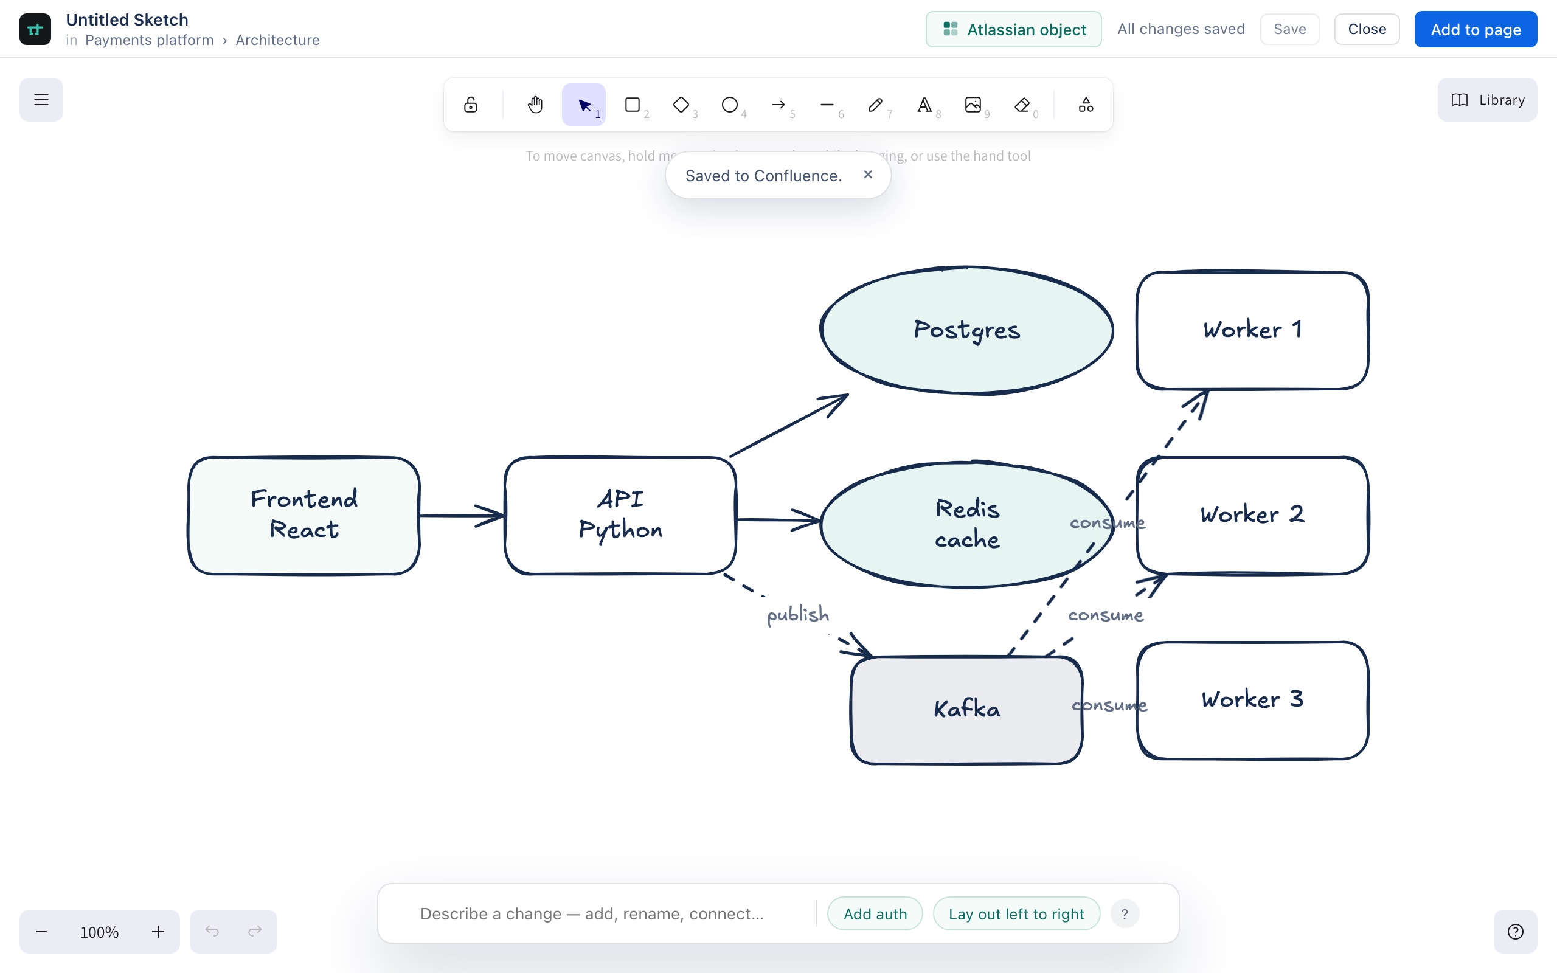
Task: Select the API Python box
Action: (620, 515)
